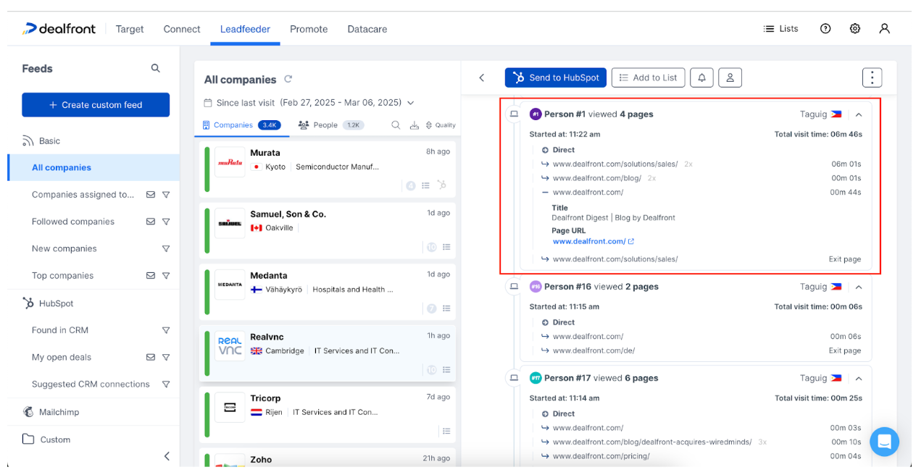This screenshot has width=916, height=475.
Task: Toggle email alert for Followed companies
Action: (151, 222)
